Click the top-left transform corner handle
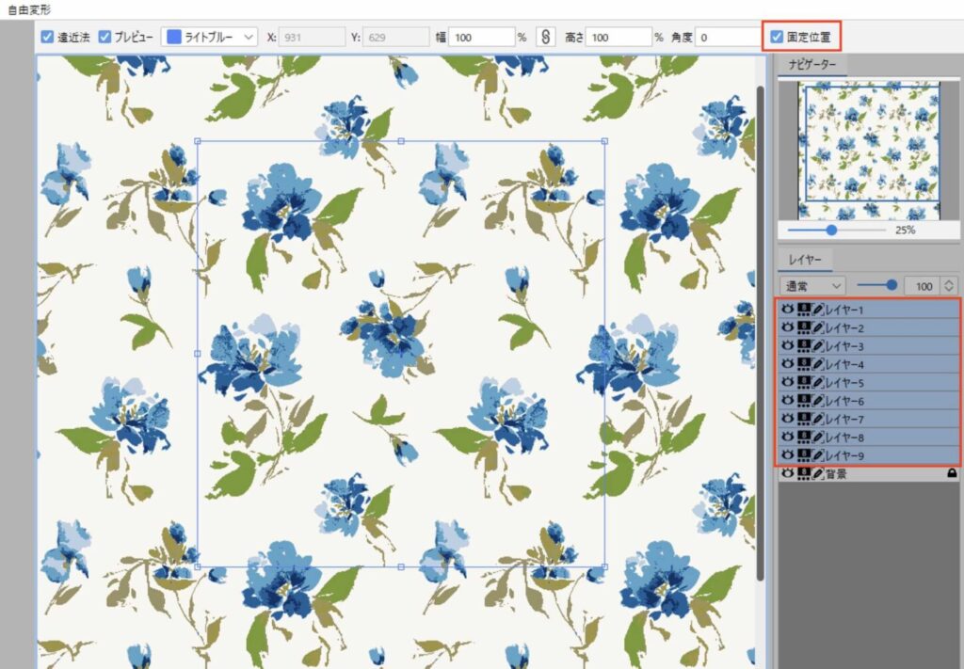 (x=198, y=141)
